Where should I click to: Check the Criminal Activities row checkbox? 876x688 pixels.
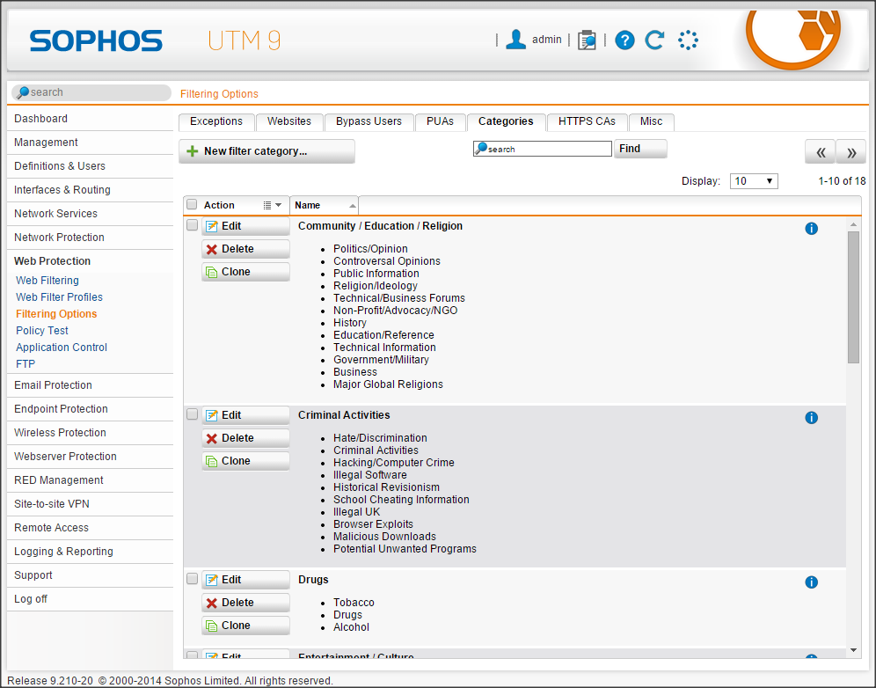tap(192, 414)
